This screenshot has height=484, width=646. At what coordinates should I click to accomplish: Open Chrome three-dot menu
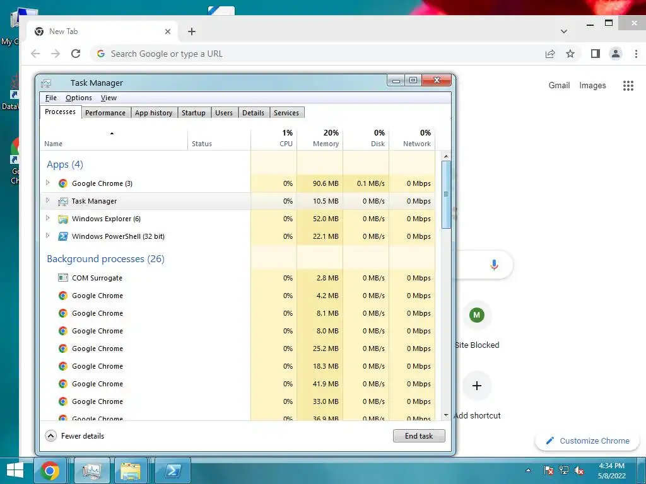pyautogui.click(x=636, y=54)
